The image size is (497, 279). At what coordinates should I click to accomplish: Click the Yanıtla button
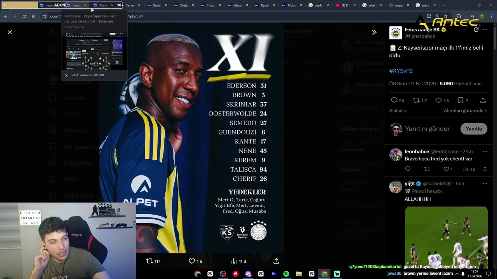[x=474, y=129]
